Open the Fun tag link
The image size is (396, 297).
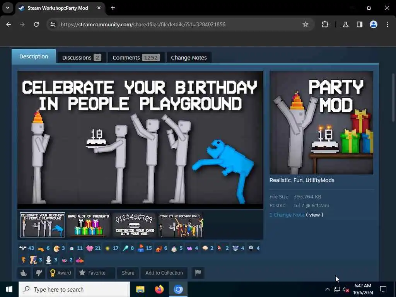(298, 180)
